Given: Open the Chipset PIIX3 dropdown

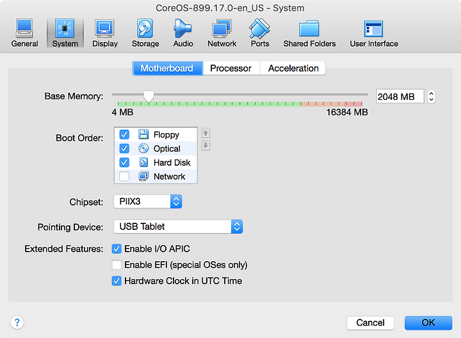Looking at the screenshot, I should [148, 202].
